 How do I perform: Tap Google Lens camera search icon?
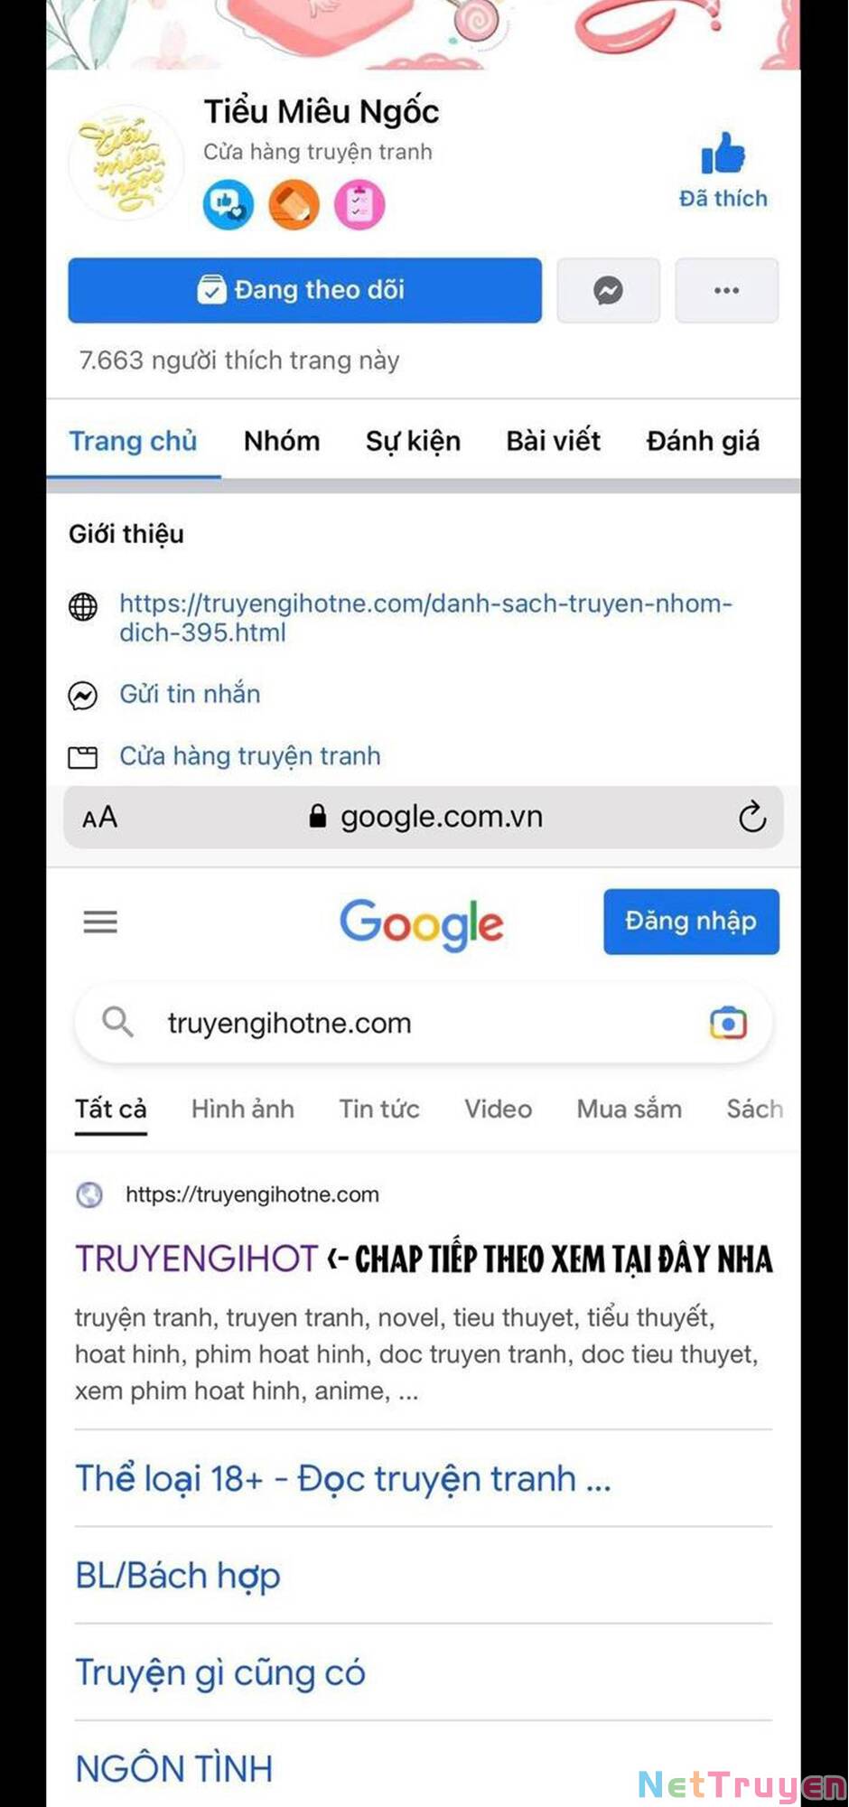click(728, 1023)
